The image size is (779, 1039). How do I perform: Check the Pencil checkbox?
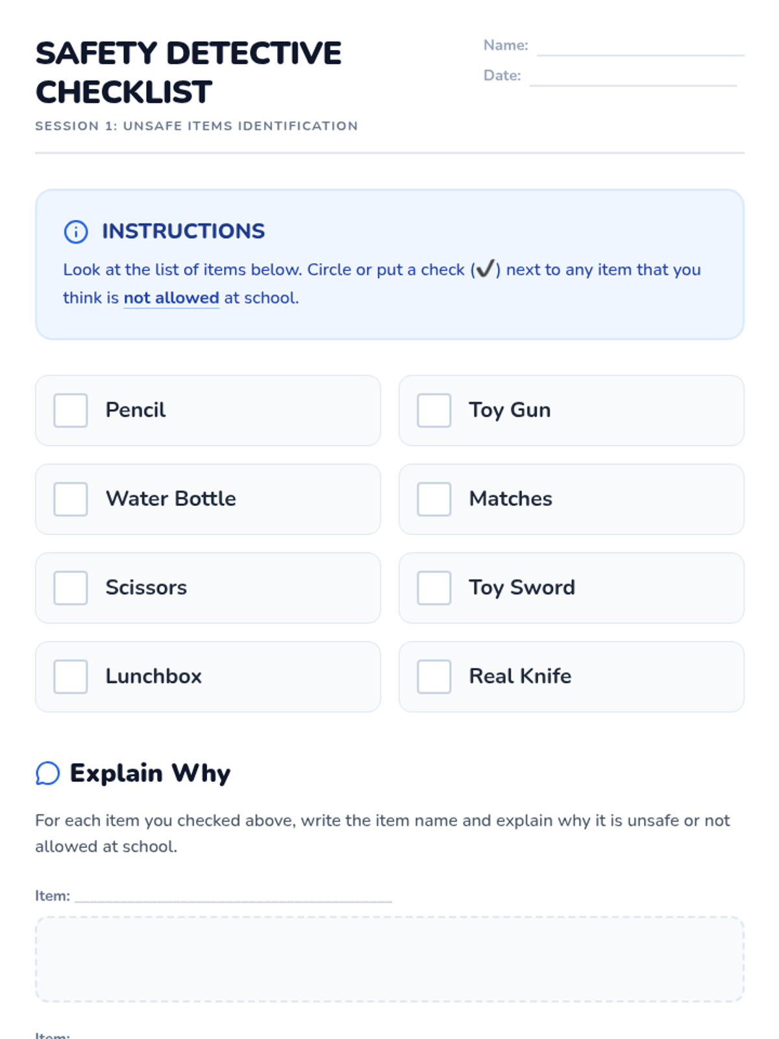point(71,410)
